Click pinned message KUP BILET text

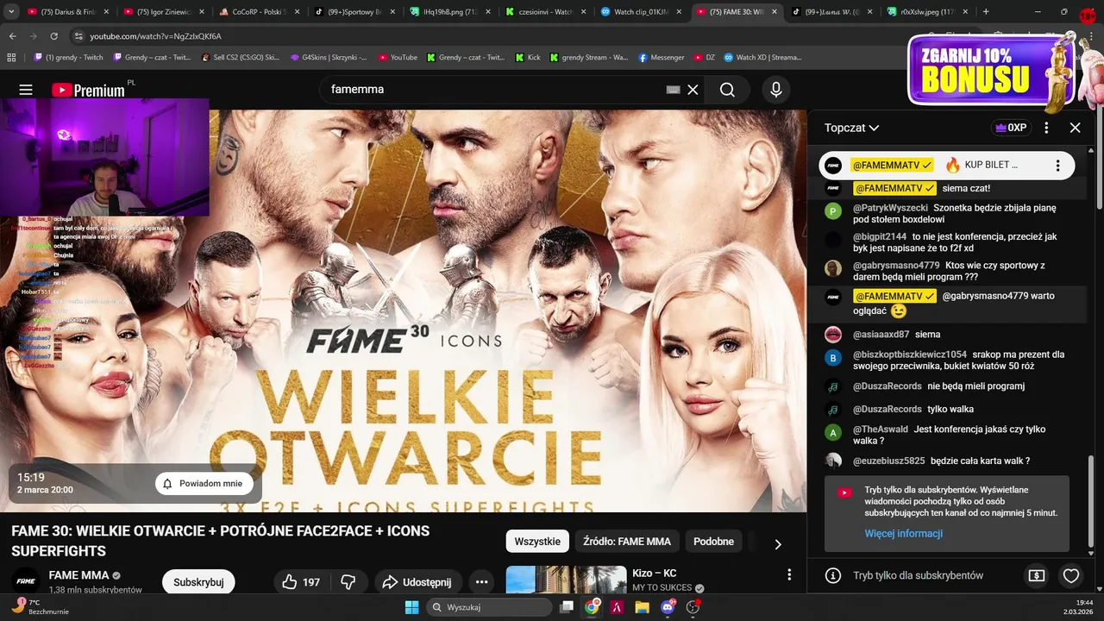point(991,165)
